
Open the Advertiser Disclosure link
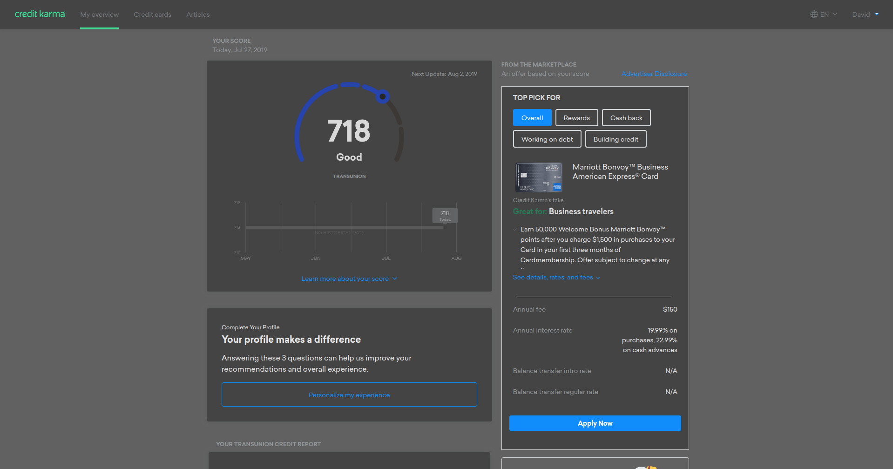[654, 74]
